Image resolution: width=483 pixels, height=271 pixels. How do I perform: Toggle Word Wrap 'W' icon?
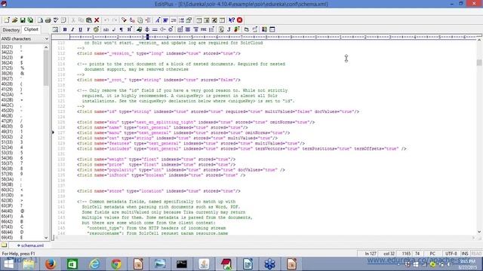point(165,20)
